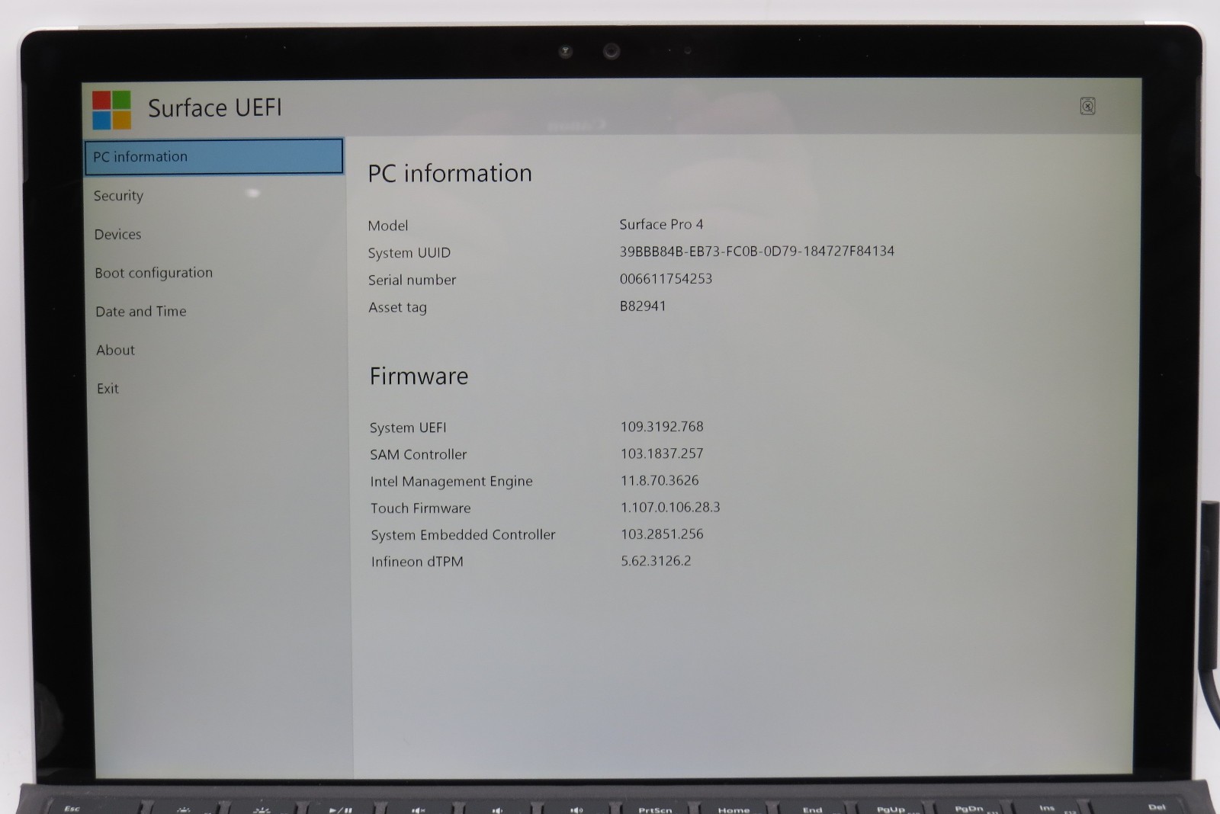Image resolution: width=1220 pixels, height=814 pixels.
Task: Select Touch Firmware version 1.107.0.106.28.3
Action: point(670,507)
